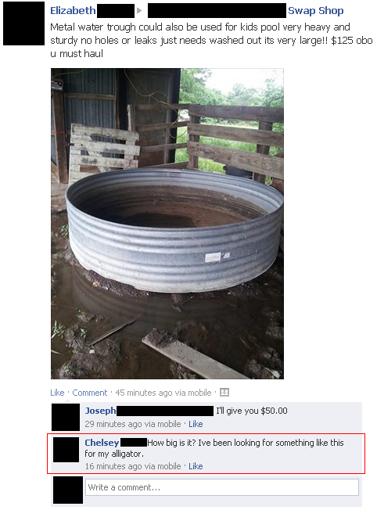
Task: Open the Swap Shop group link
Action: pyautogui.click(x=316, y=10)
